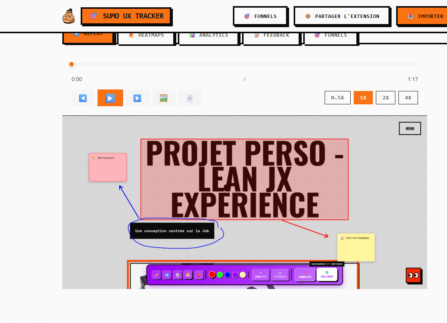Select the sticky note tool
Image resolution: width=447 pixels, height=323 pixels.
177,275
